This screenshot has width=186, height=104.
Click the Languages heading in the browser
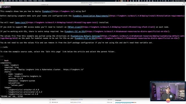(118, 100)
